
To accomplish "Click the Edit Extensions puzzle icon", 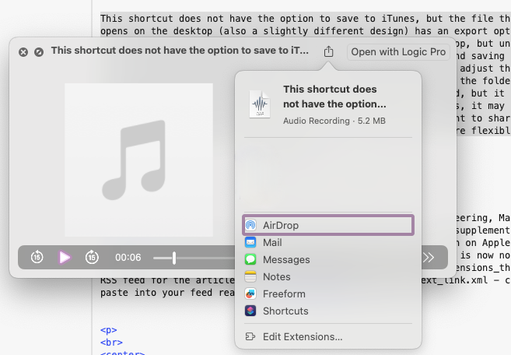I will [x=250, y=336].
